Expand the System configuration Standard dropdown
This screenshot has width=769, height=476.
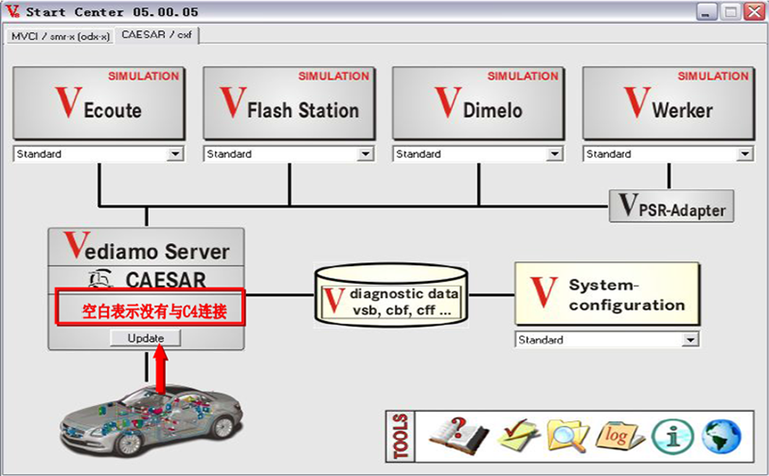tap(691, 340)
